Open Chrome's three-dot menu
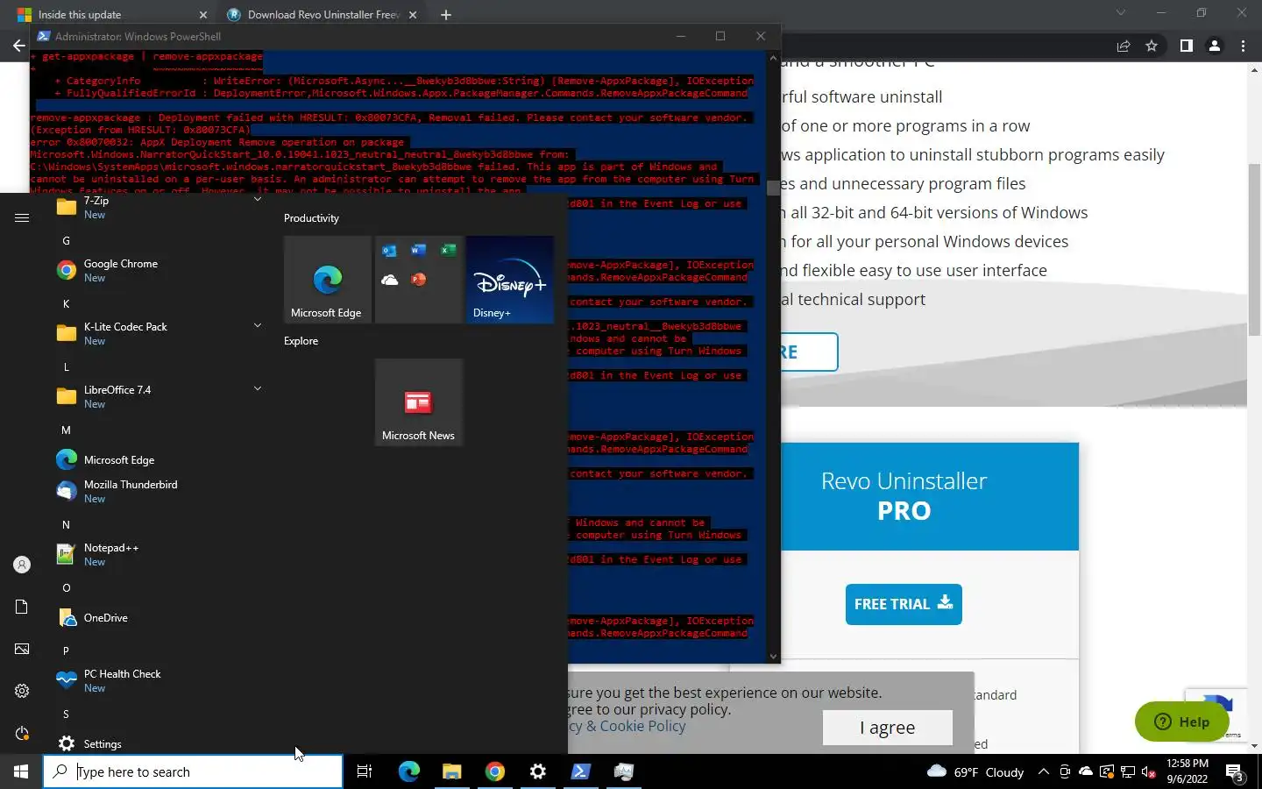The width and height of the screenshot is (1262, 789). point(1243,46)
